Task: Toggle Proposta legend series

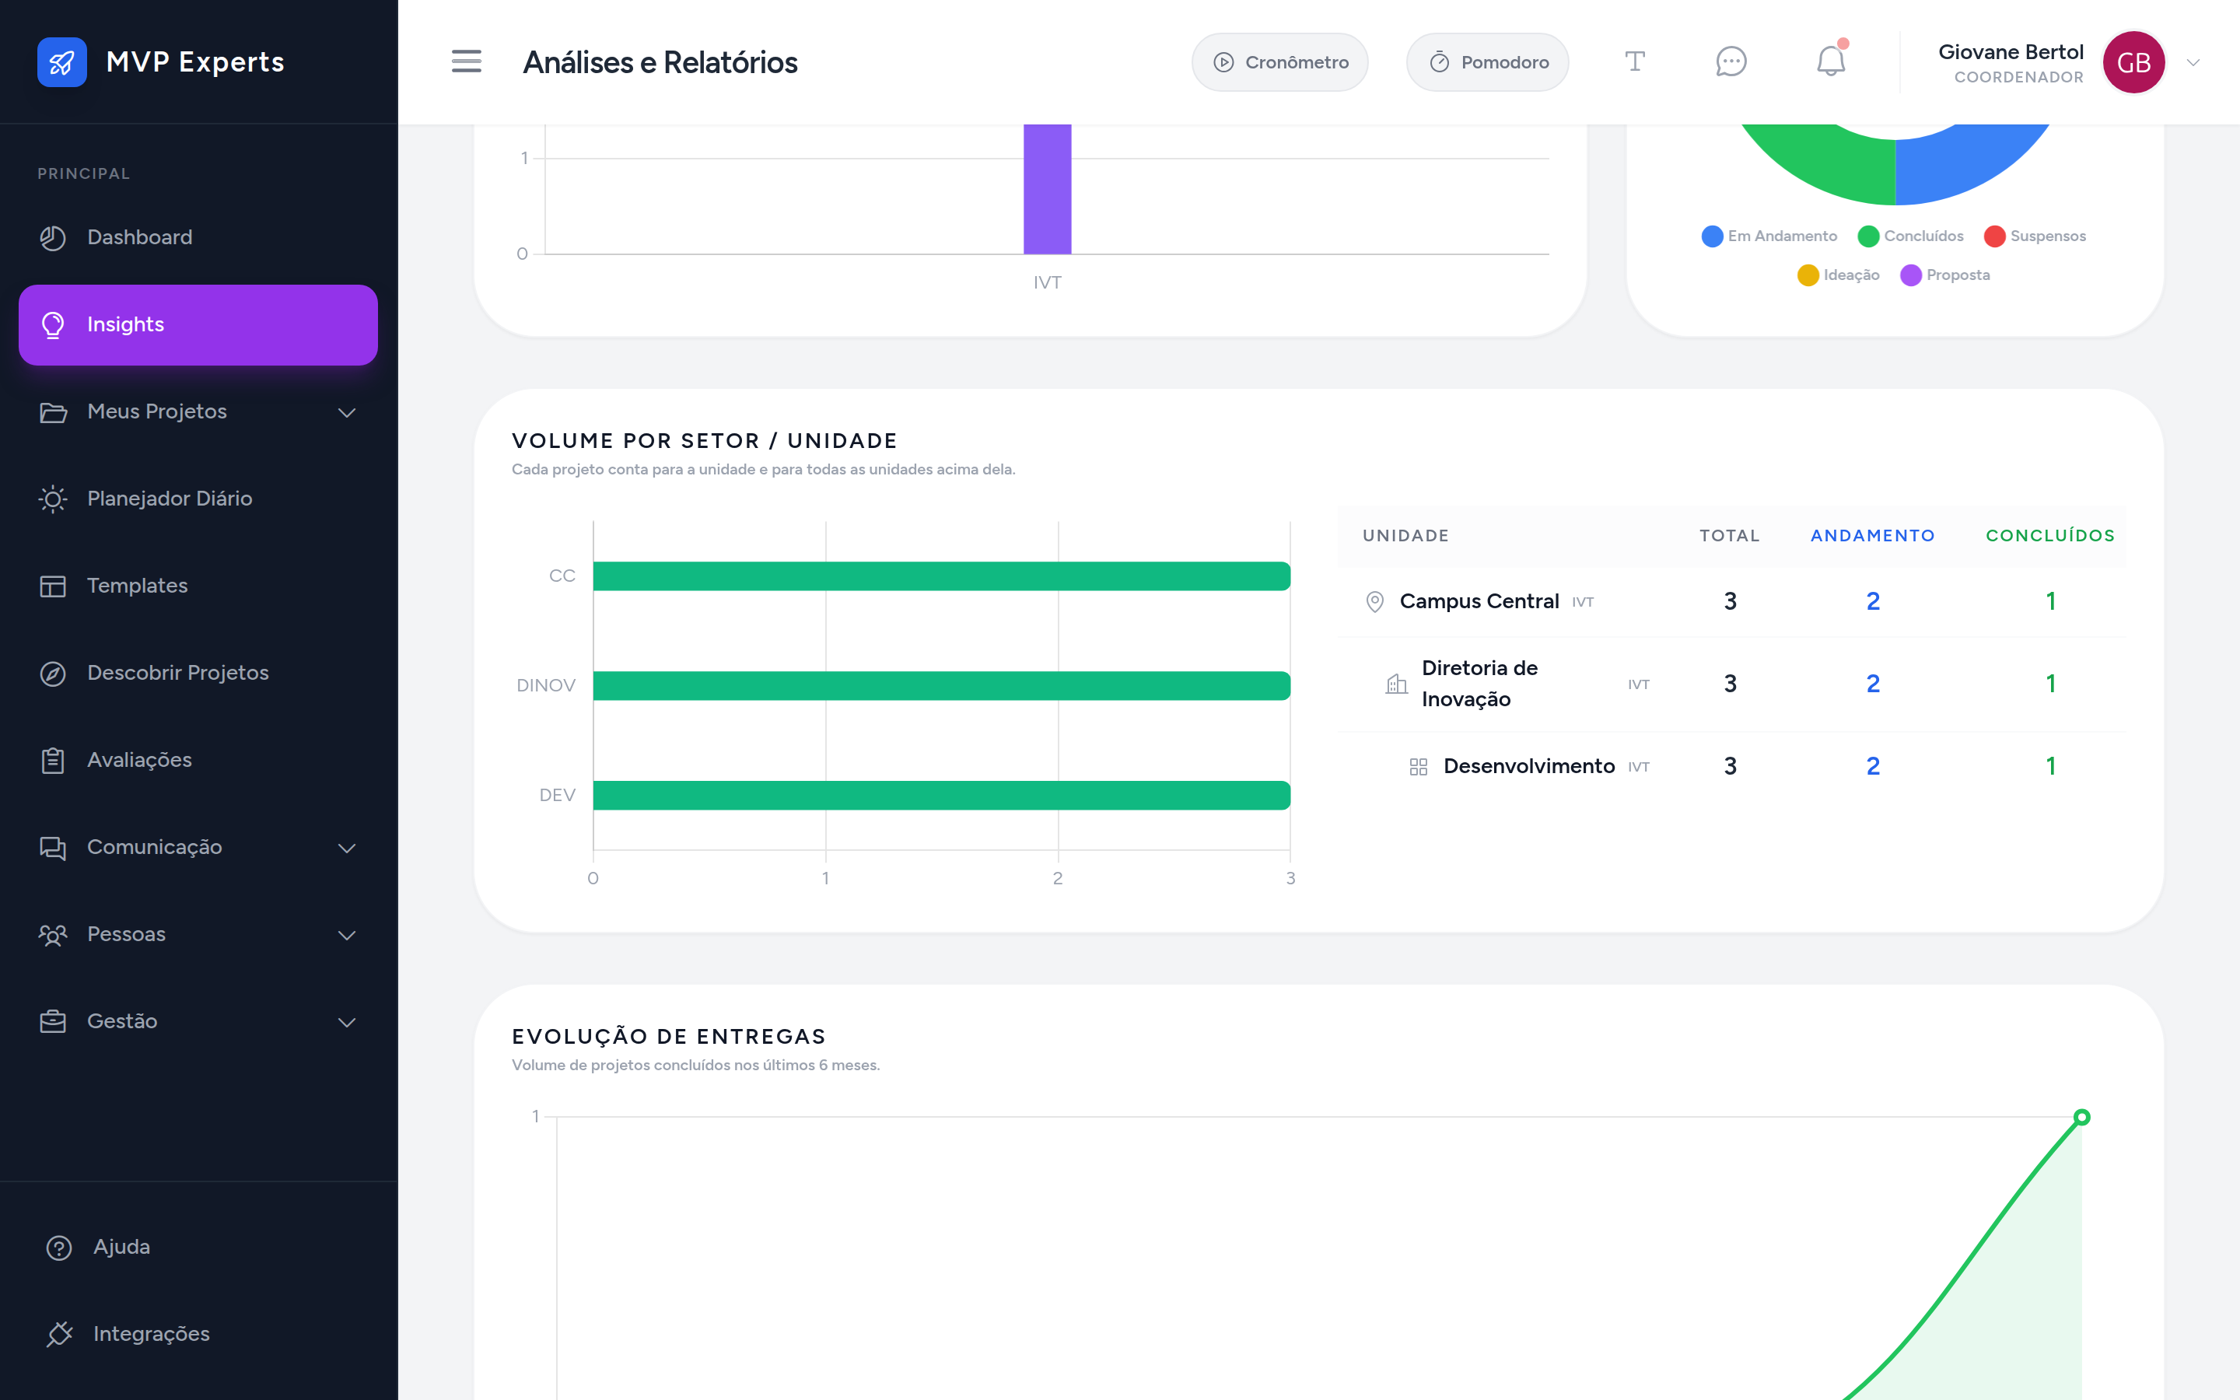Action: tap(1944, 275)
